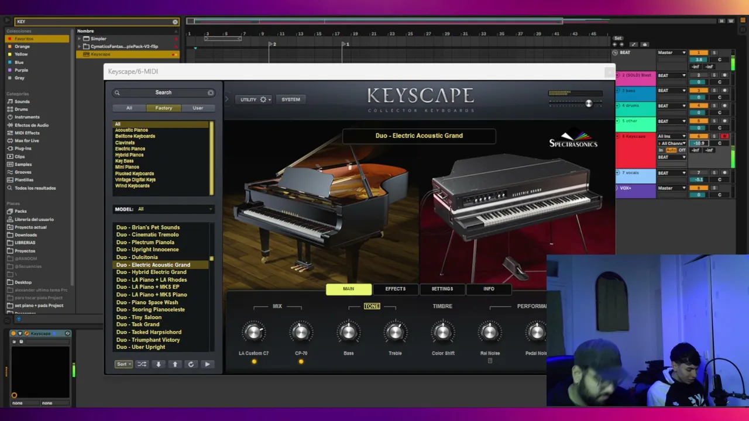Solo the 4 drums track
The height and width of the screenshot is (421, 749).
pos(714,106)
